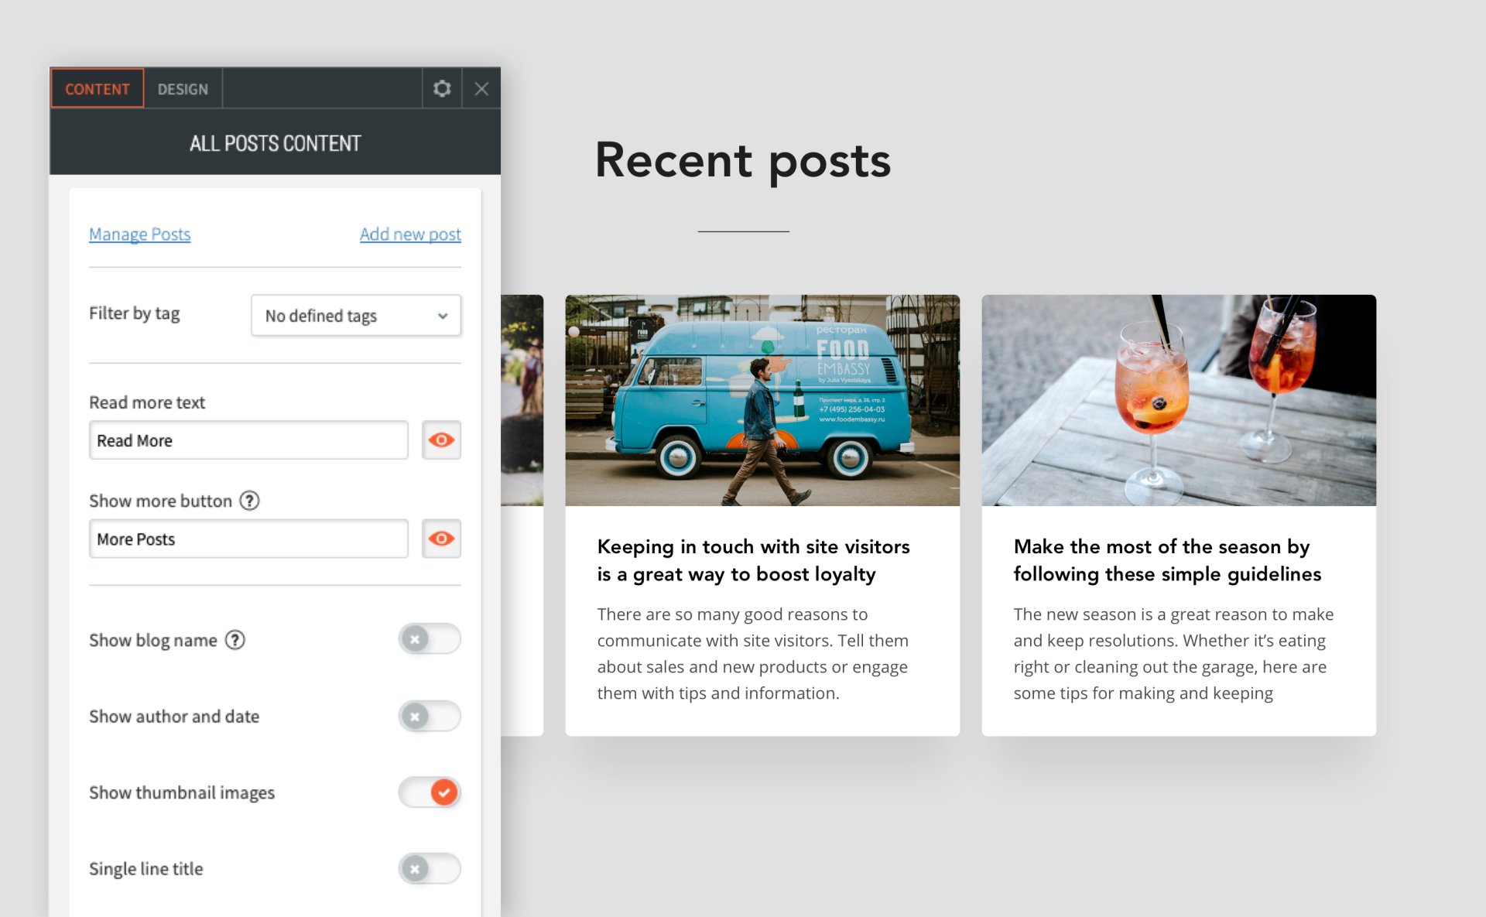
Task: Click the cocktail glasses post thumbnail
Action: point(1179,400)
